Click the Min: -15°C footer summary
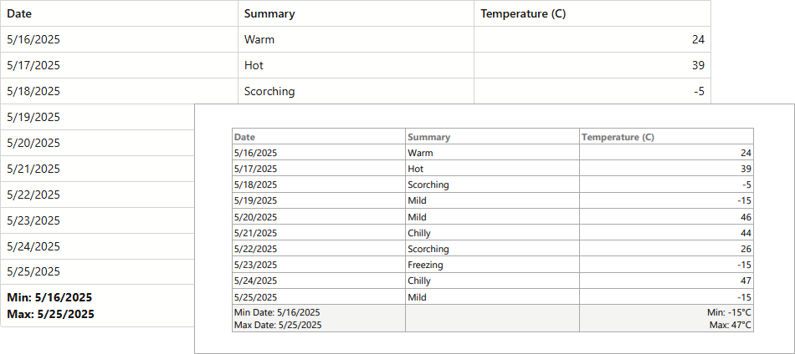This screenshot has height=354, width=795. pyautogui.click(x=729, y=312)
